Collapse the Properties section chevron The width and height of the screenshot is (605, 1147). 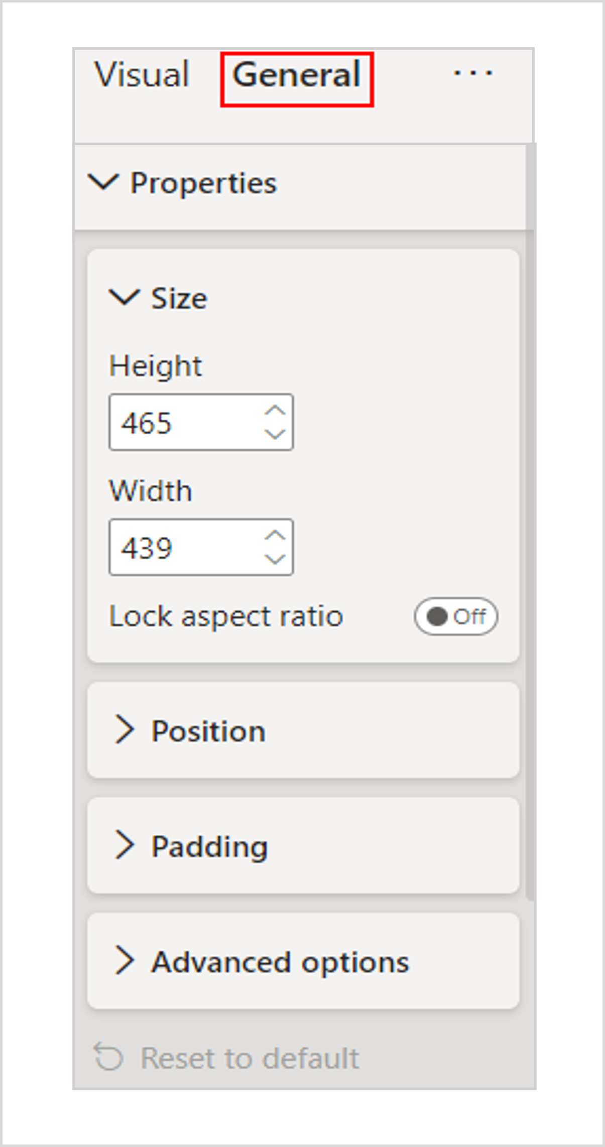click(x=103, y=182)
